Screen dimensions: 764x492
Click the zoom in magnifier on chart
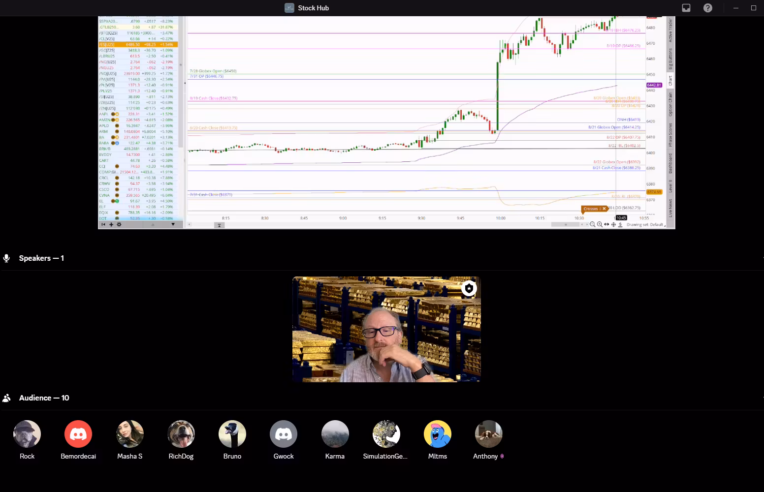[x=600, y=224]
